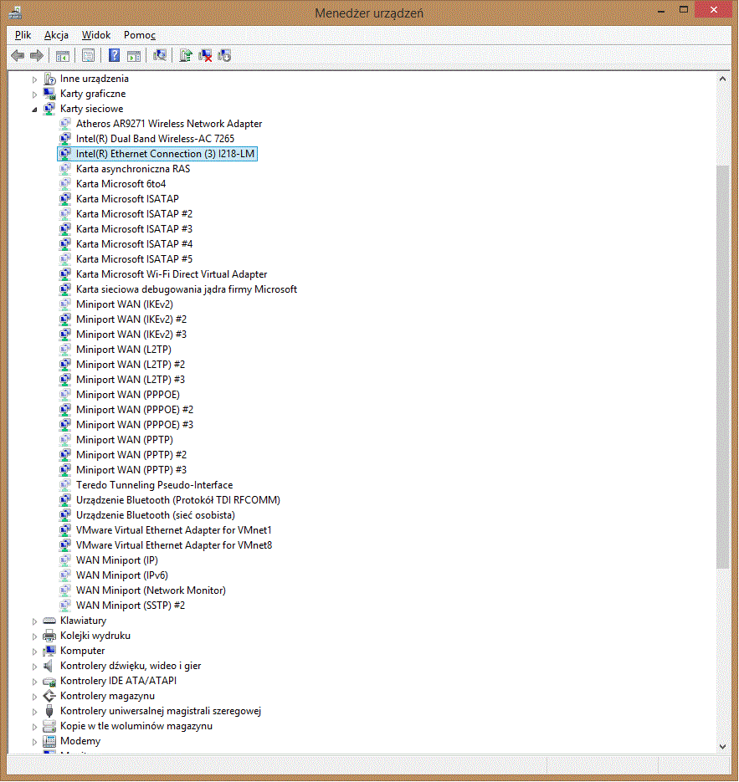Expand Kopie w tle woluminów magazynu
Screen dimensions: 739x782
coord(34,727)
